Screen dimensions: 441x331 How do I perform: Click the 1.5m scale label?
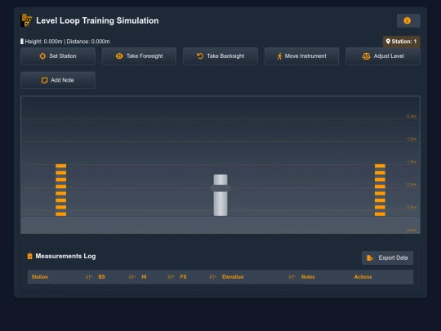tap(412, 162)
